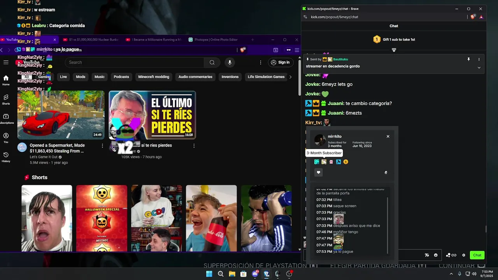
Task: Click Bautituku username in pinned message
Action: point(340,59)
